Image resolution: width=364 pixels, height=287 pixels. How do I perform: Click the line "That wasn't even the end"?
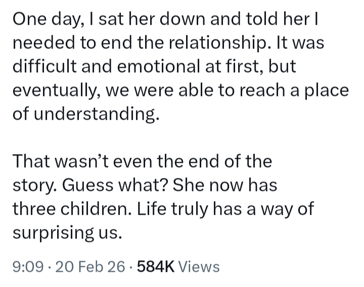[142, 162]
